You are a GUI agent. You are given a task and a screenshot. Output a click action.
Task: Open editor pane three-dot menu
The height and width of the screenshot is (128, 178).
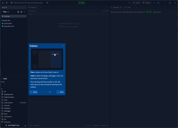point(108,7)
